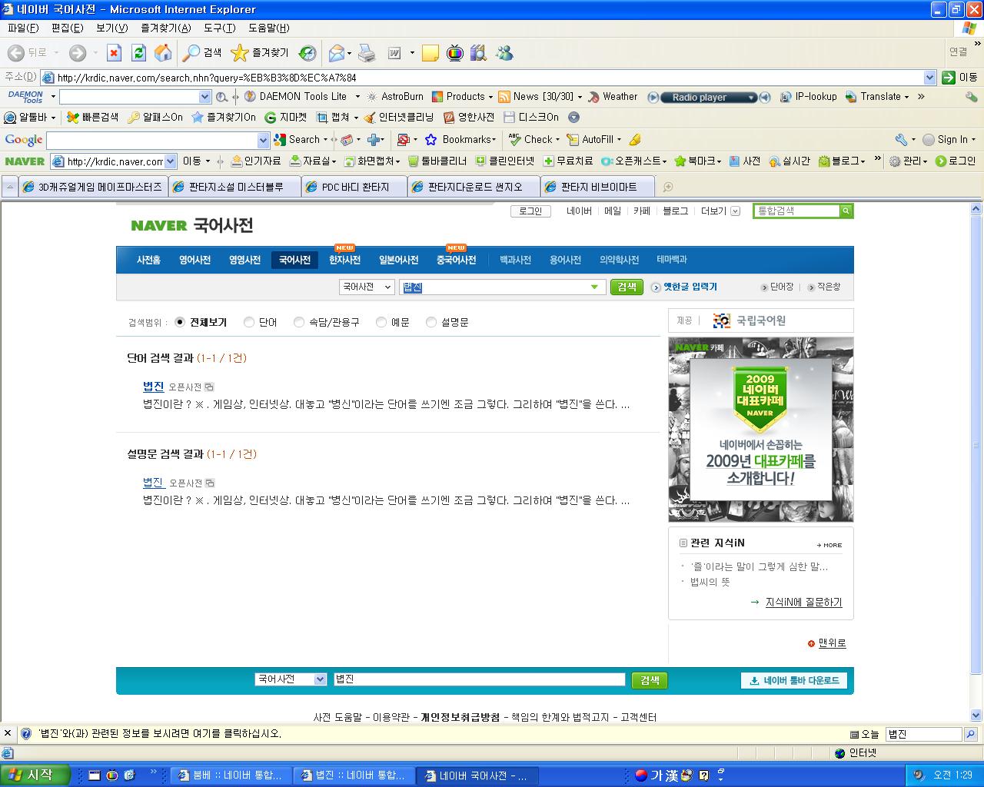
Task: Choose the 설명문 radio option
Action: [431, 323]
